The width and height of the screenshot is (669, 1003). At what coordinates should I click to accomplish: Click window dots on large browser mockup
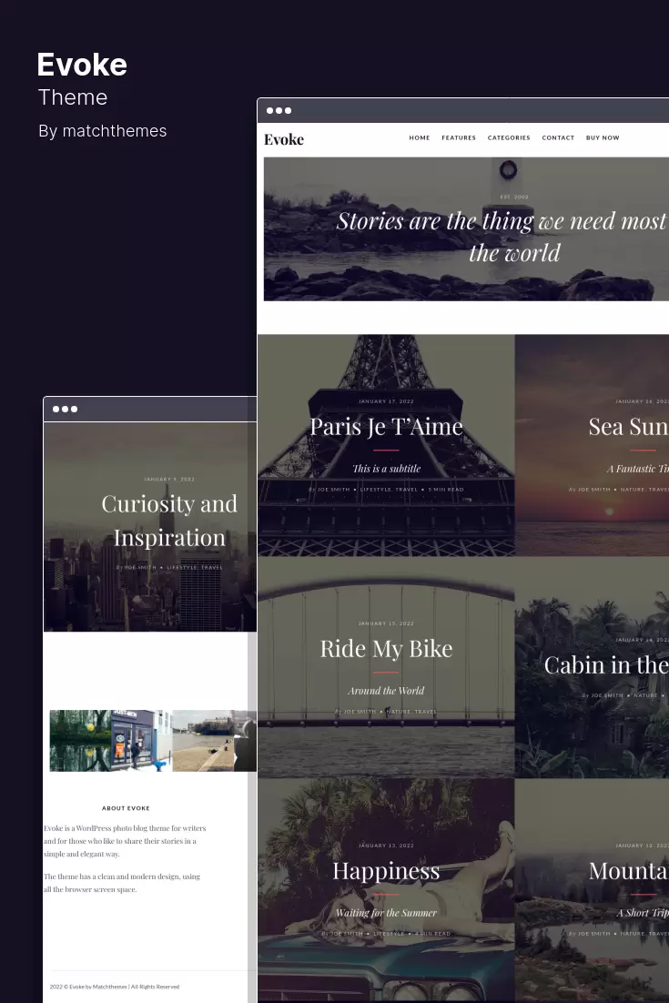(x=279, y=111)
